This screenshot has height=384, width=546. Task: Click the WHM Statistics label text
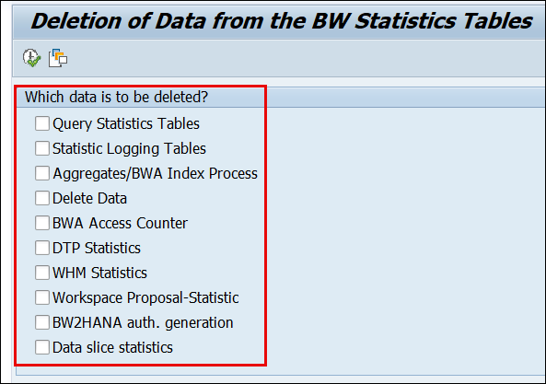click(x=99, y=273)
